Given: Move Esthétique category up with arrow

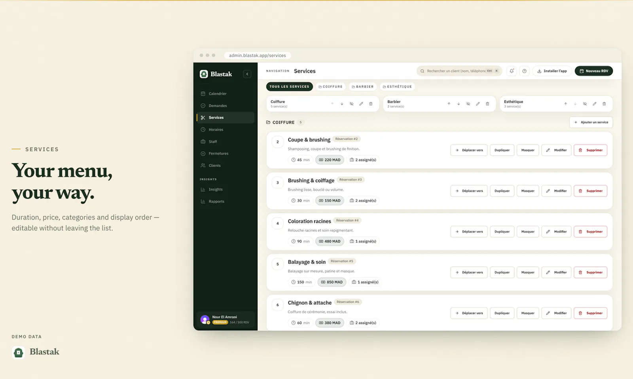Looking at the screenshot, I should [x=565, y=104].
